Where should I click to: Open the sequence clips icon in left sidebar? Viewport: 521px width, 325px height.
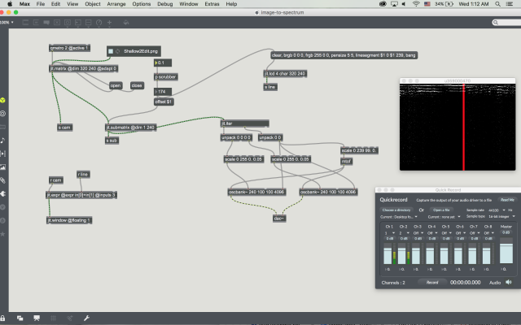2,154
